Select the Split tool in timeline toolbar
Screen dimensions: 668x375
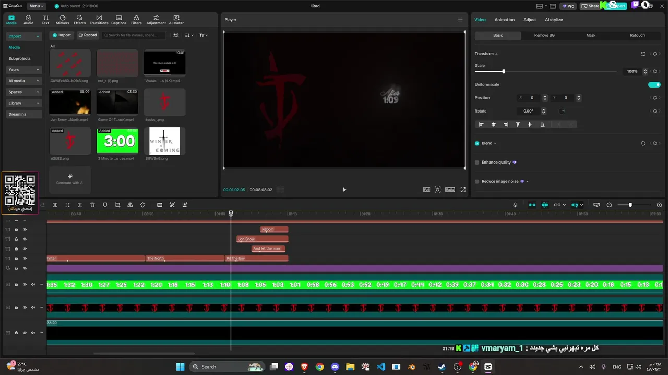(55, 205)
